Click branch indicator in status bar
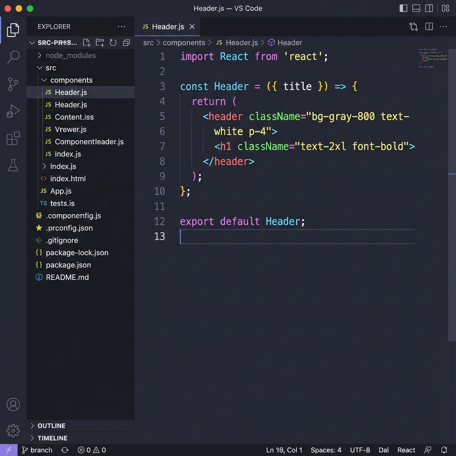Viewport: 456px width, 456px height. (x=37, y=450)
